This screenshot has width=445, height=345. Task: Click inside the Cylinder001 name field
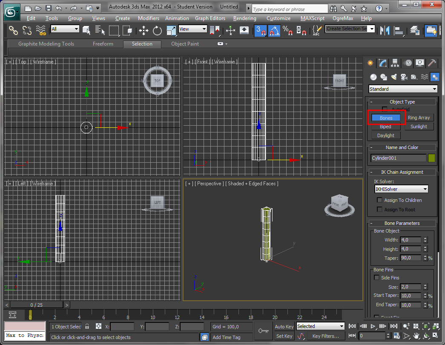(398, 158)
